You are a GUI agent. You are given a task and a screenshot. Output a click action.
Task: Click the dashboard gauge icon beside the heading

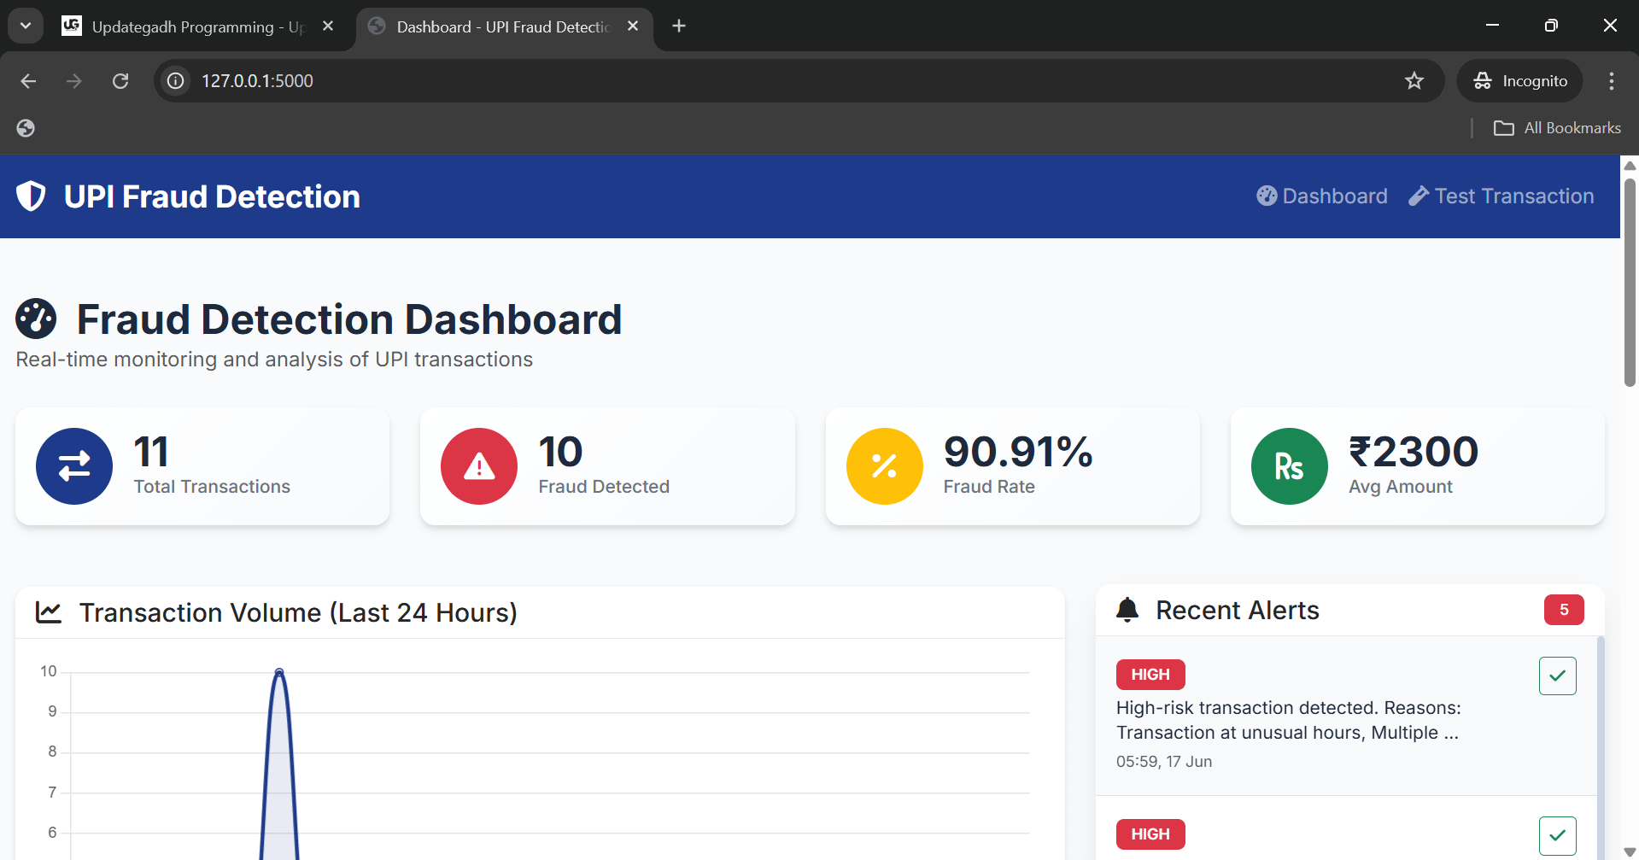[36, 319]
